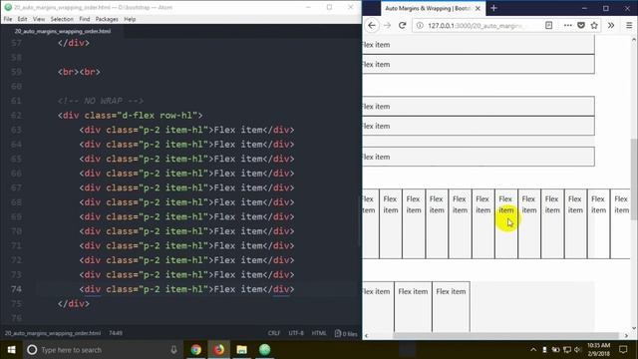Screen dimensions: 638x359
Task: Show hidden system tray icons
Action: pyautogui.click(x=533, y=350)
